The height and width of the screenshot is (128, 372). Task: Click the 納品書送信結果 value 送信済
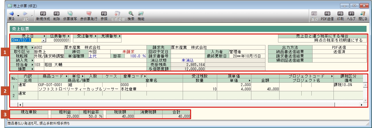point(340,52)
